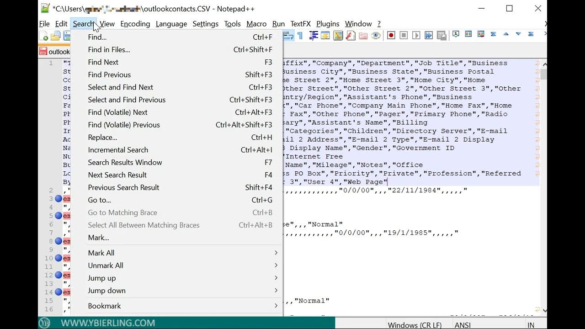Image resolution: width=585 pixels, height=329 pixels.
Task: Toggle the bookmark marker on line 10
Action: (x=58, y=258)
